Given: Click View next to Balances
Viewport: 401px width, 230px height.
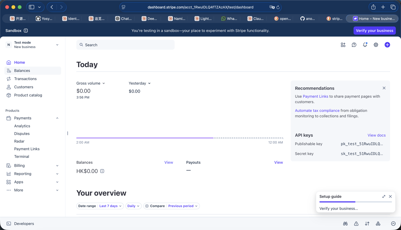Looking at the screenshot, I should click(169, 162).
